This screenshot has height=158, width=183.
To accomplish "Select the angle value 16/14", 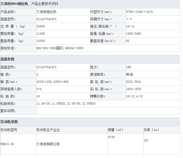I will click(x=130, y=27).
